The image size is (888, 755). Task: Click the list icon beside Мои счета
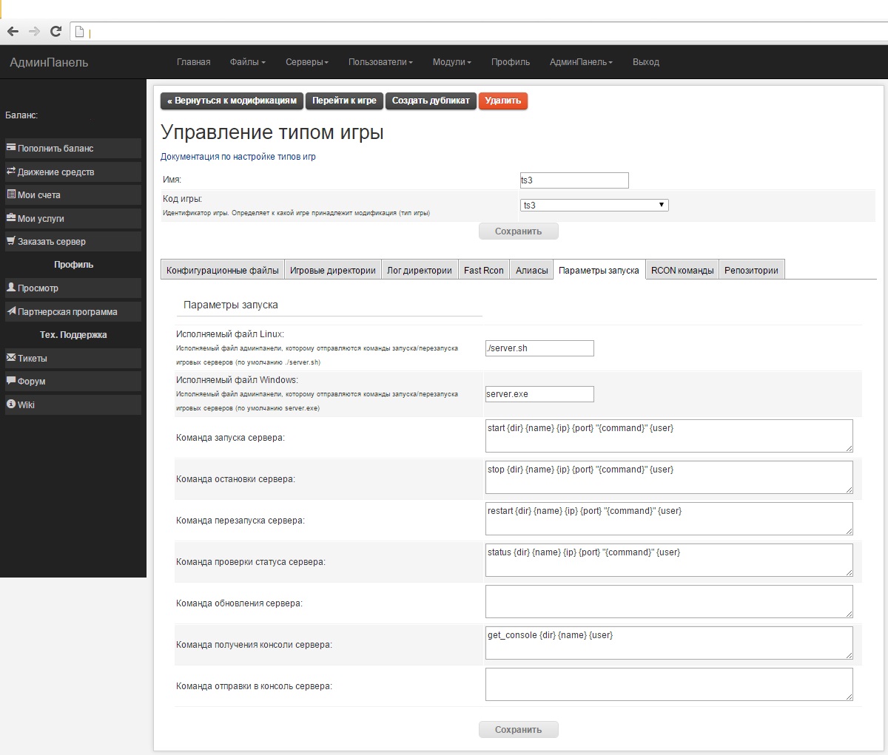coord(11,194)
